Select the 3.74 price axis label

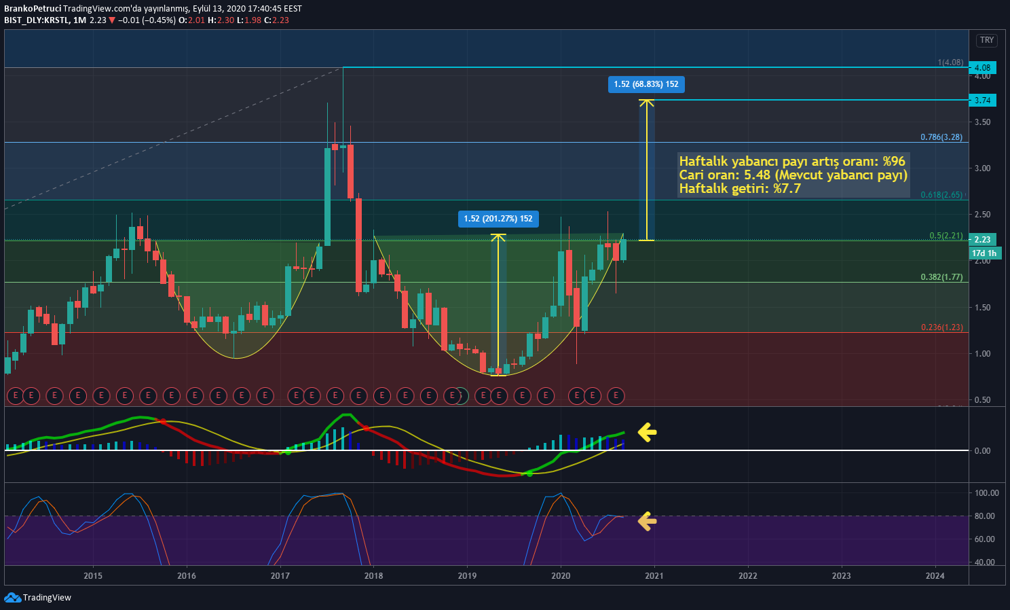click(x=983, y=101)
